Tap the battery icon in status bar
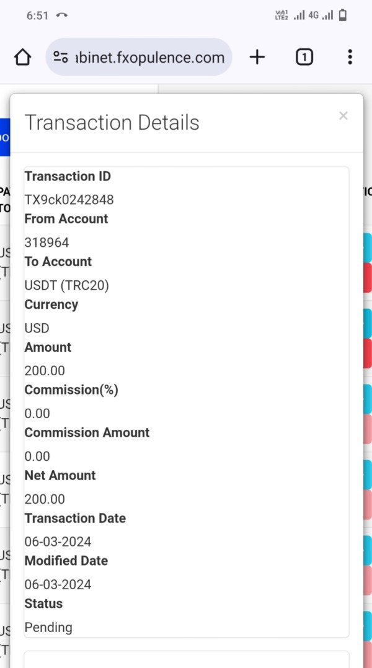The image size is (372, 668). tap(343, 16)
